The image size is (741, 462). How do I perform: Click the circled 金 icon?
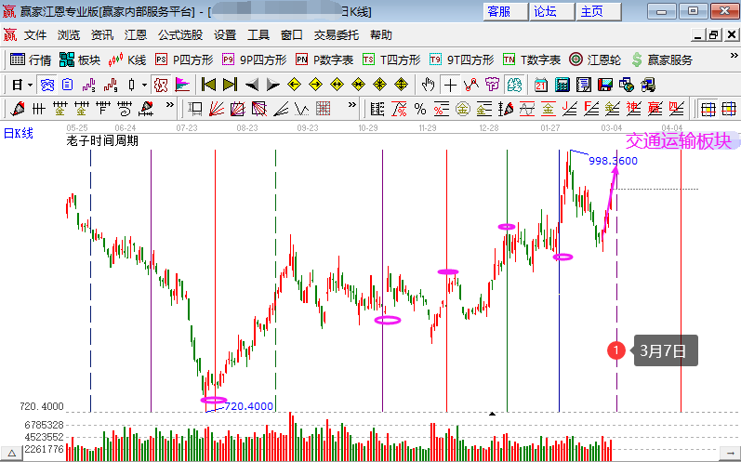point(463,109)
